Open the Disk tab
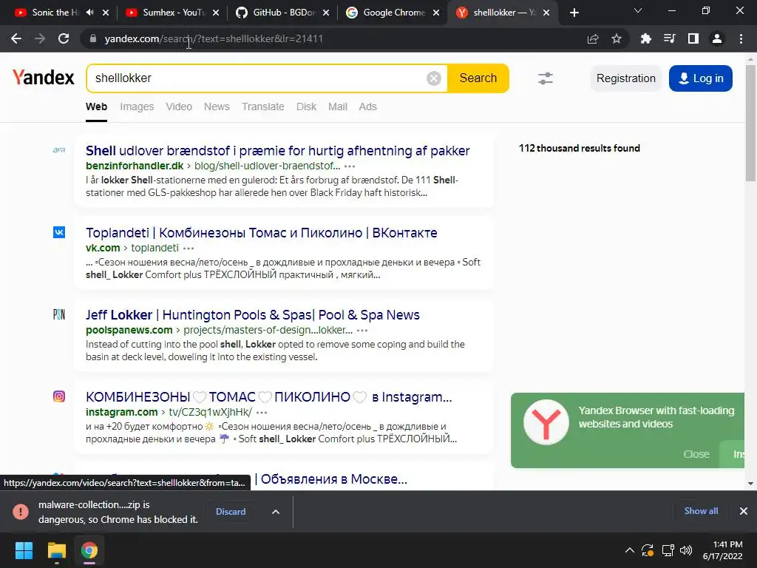Image resolution: width=757 pixels, height=568 pixels. click(307, 106)
